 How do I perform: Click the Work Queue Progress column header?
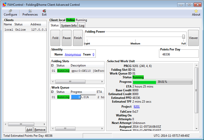click(x=83, y=92)
